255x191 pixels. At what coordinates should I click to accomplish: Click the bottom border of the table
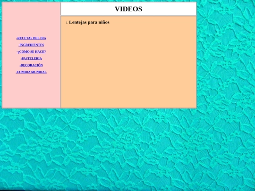click(99, 108)
